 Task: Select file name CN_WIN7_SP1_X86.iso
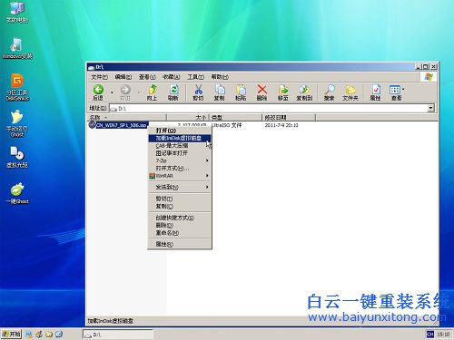click(x=122, y=125)
